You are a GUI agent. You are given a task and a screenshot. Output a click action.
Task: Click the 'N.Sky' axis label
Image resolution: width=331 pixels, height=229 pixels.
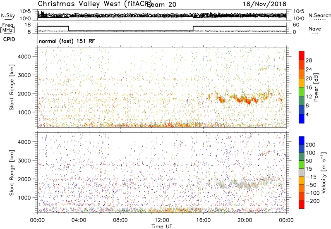[8, 15]
